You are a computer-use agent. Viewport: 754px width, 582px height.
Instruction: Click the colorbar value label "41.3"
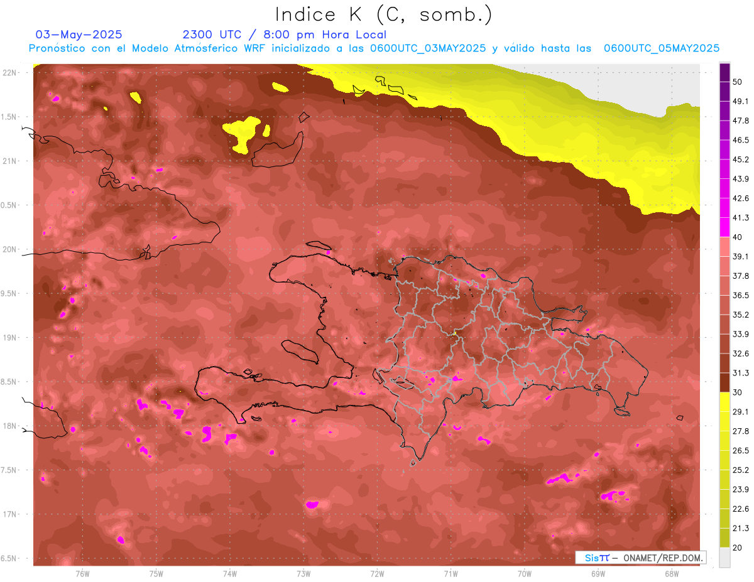740,218
